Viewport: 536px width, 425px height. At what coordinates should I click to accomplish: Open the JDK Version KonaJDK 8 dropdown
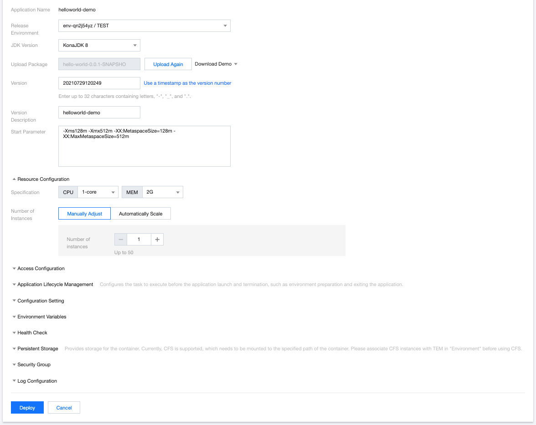(99, 45)
